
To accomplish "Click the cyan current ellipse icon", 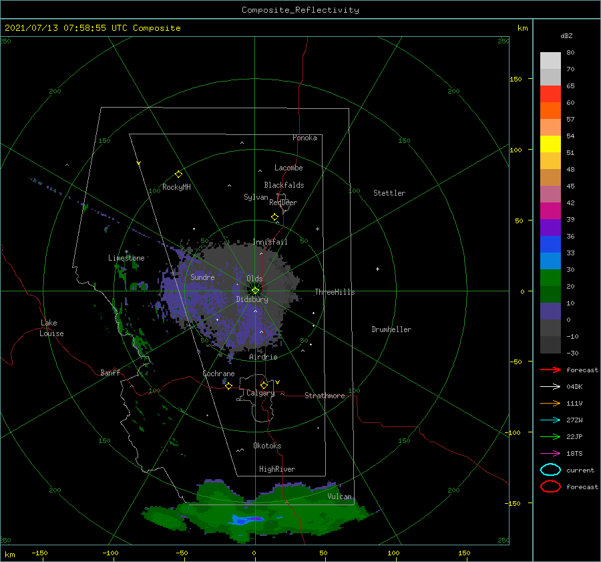I will point(550,470).
